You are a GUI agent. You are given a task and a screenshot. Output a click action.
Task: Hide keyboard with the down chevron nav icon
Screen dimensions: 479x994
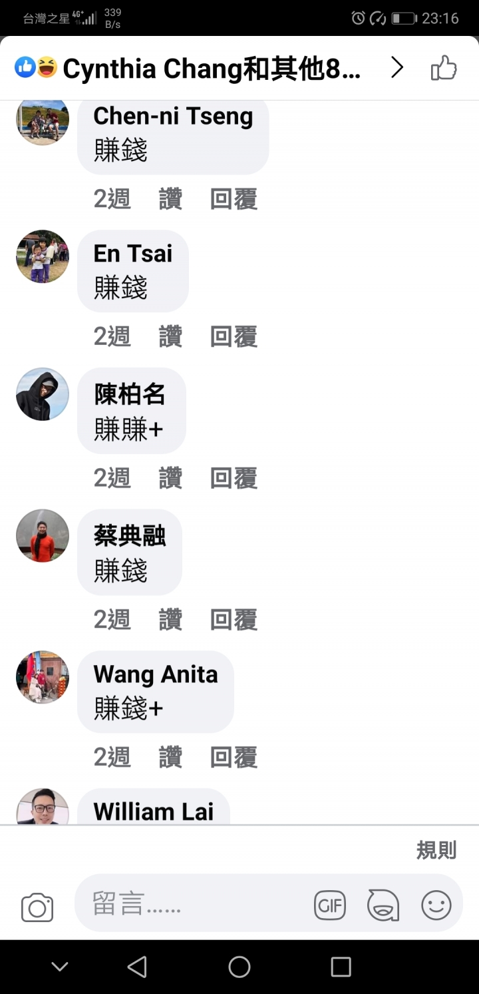click(60, 967)
